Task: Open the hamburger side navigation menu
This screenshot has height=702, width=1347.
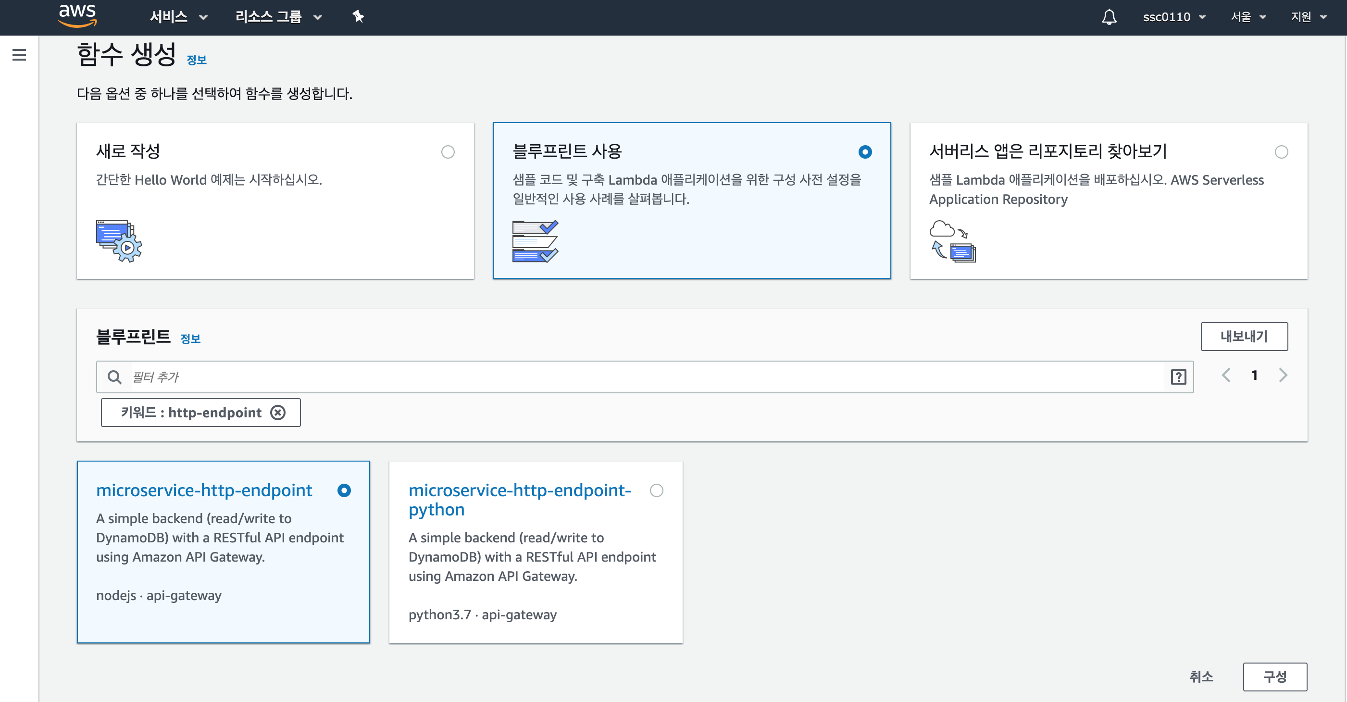Action: click(x=19, y=55)
